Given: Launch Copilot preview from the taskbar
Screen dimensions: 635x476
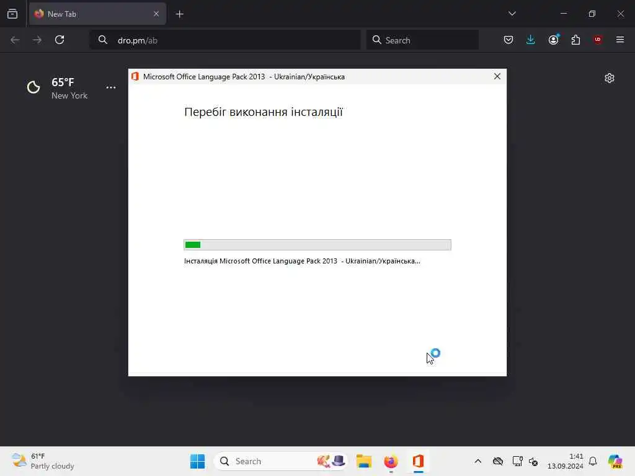Looking at the screenshot, I should point(615,461).
